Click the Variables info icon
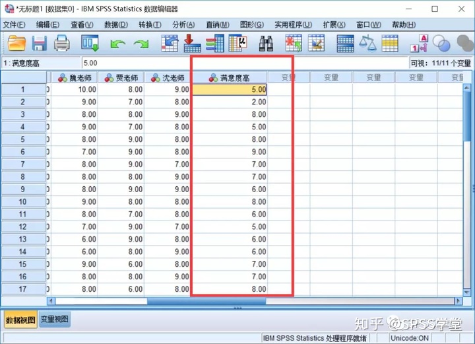Screen dimensions: 475x344 [x=215, y=44]
